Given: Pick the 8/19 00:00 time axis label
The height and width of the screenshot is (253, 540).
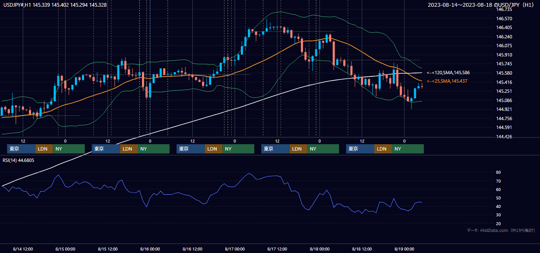Looking at the screenshot, I should 404,249.
